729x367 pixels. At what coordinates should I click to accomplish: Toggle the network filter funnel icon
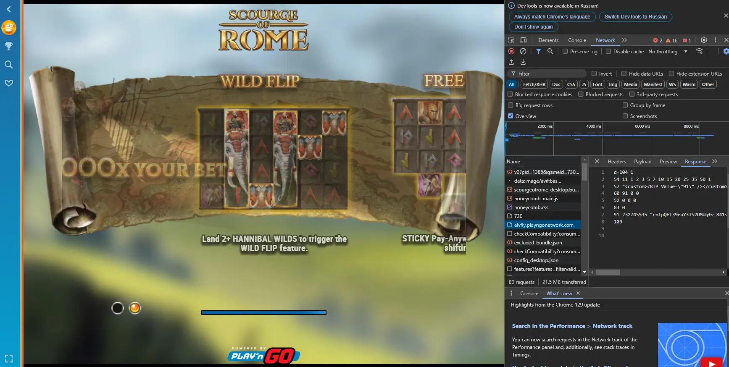(539, 51)
